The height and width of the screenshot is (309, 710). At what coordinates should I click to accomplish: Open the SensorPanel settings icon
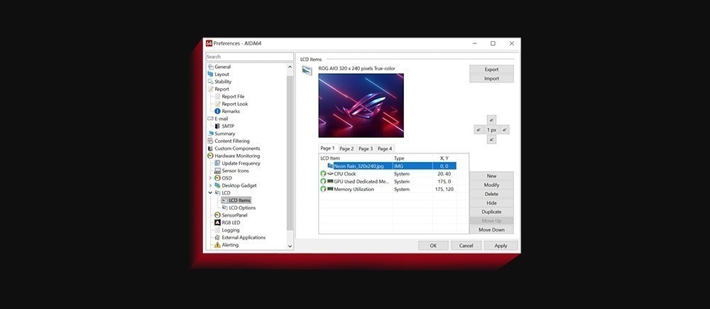click(x=217, y=215)
